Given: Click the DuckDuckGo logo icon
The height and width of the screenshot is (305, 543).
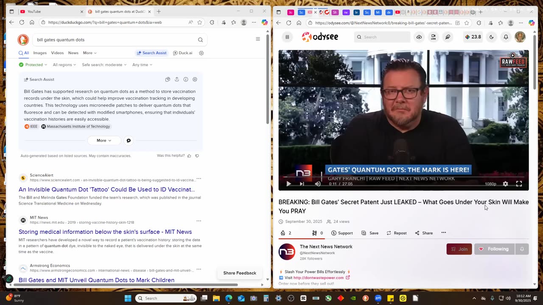Looking at the screenshot, I should coord(23,40).
